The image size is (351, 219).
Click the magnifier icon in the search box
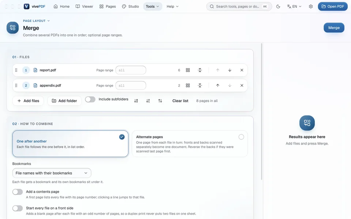point(212,7)
